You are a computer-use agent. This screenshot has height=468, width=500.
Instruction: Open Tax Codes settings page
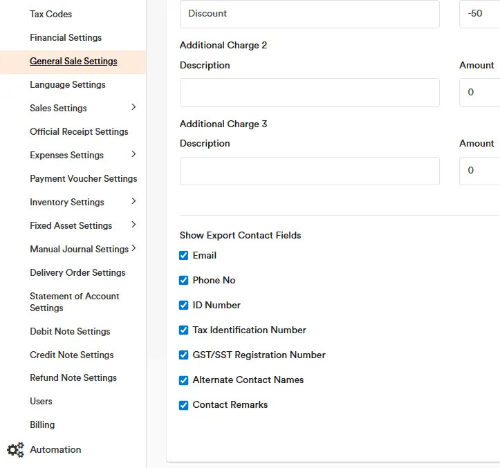pyautogui.click(x=50, y=14)
